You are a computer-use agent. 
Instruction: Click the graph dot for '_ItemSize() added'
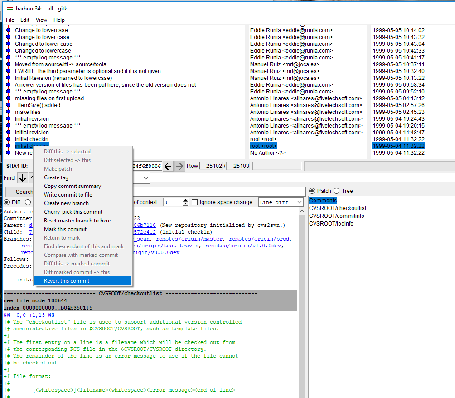pyautogui.click(x=8, y=105)
